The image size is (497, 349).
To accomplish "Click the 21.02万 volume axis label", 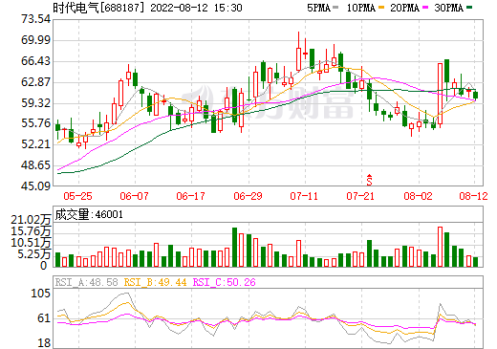I will click(31, 220).
